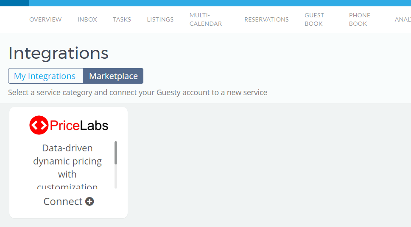
Task: Navigate to Listings
Action: tap(160, 19)
